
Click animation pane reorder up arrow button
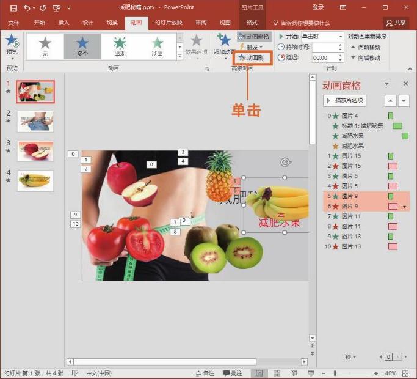tap(390, 101)
